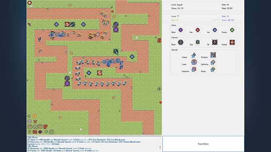271x152 pixels.
Task: Select the striped cannon tower above the left-center purple tower
Action: pos(67,78)
